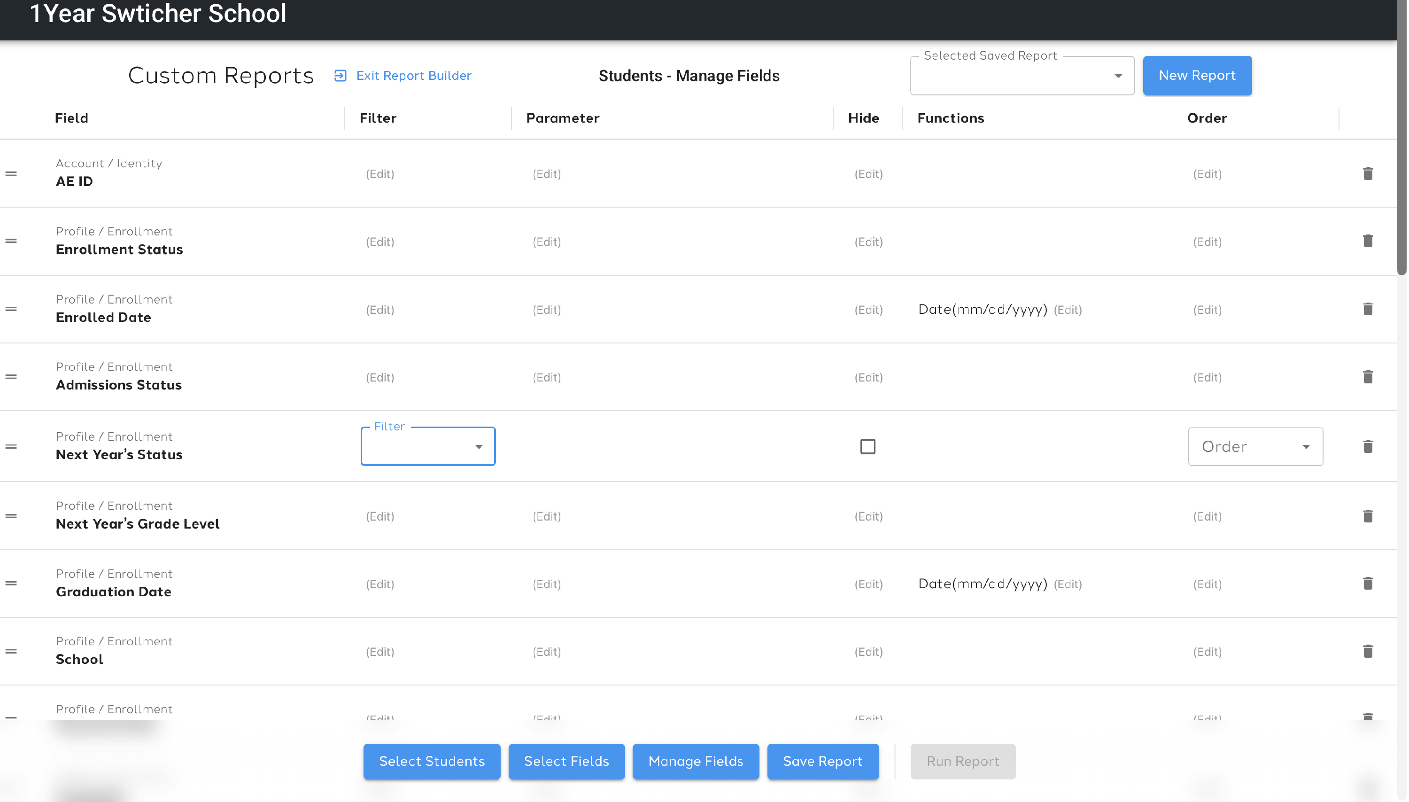Viewport: 1409px width, 802px height.
Task: Open Filter dropdown for Next Year's Status
Action: click(428, 447)
